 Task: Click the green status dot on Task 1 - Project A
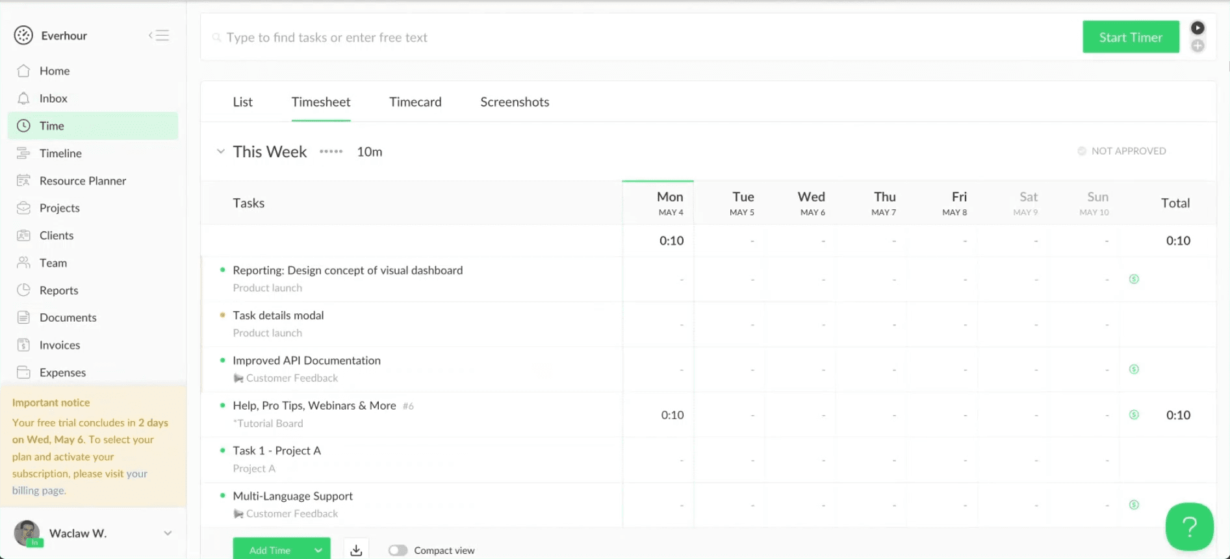click(x=222, y=450)
